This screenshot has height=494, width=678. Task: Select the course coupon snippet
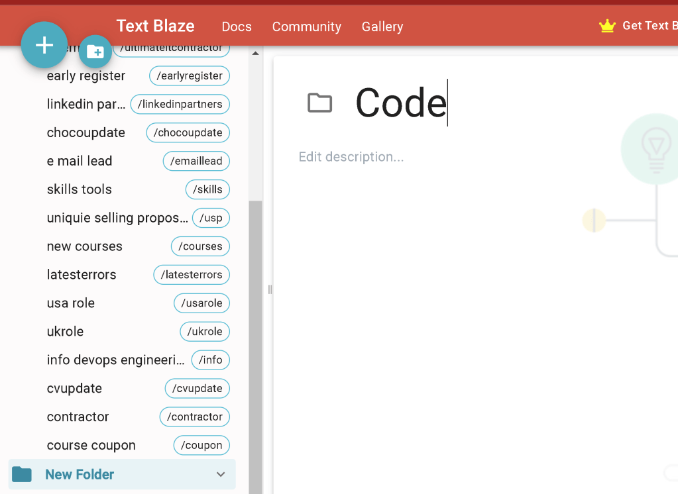pos(91,446)
